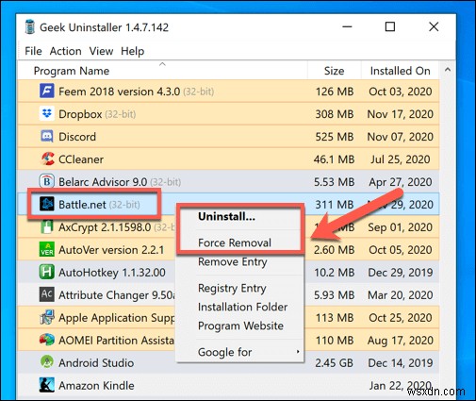Open the View menu

click(101, 51)
